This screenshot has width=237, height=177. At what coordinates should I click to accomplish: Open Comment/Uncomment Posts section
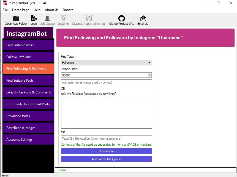pos(28,104)
